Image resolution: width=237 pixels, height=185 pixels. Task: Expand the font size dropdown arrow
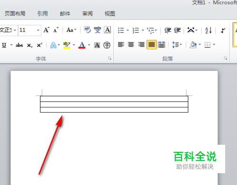(x=38, y=30)
